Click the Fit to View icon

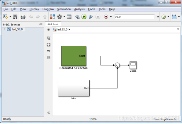point(48,45)
